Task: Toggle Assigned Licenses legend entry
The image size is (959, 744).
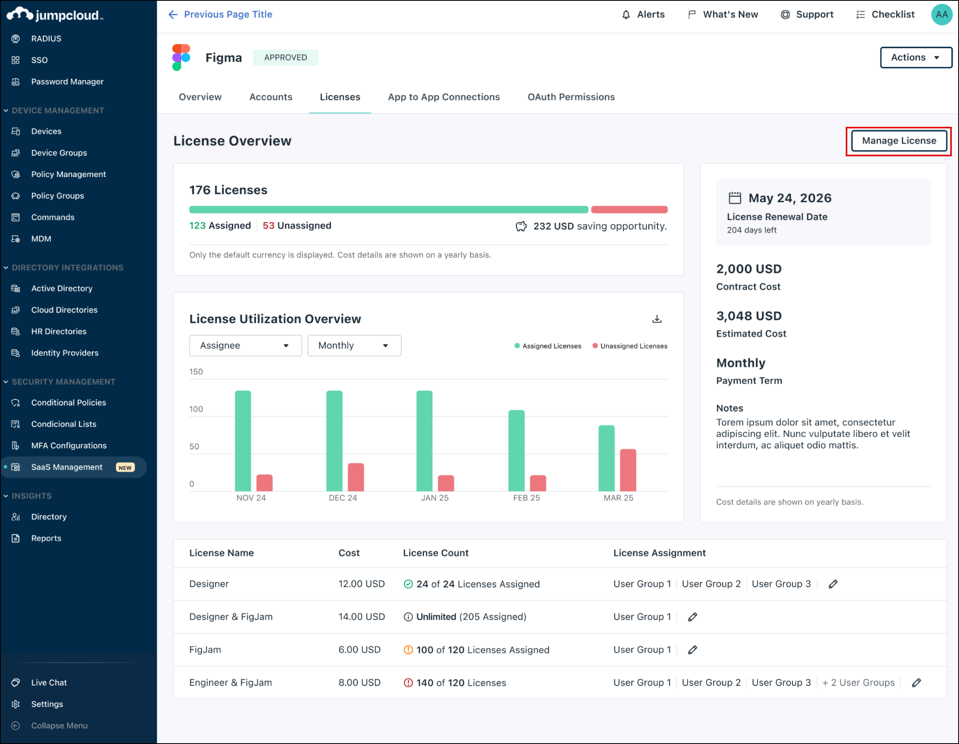Action: tap(548, 346)
